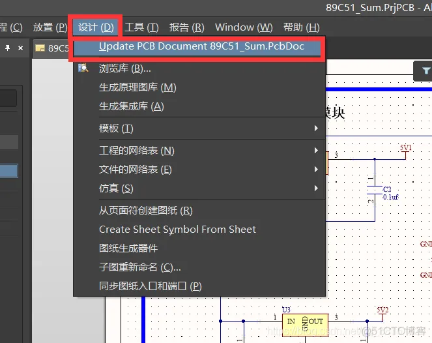The width and height of the screenshot is (432, 343).
Task: Expand the 工程的网络表 submenu arrow
Action: tap(316, 150)
